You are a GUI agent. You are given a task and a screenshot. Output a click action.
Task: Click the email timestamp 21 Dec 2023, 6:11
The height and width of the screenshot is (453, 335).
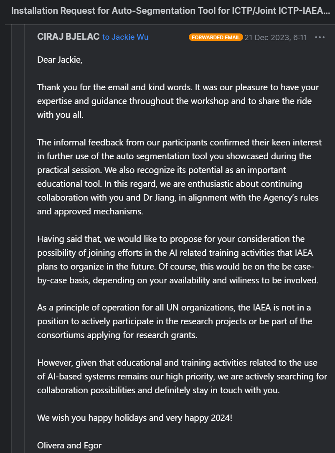tap(276, 37)
